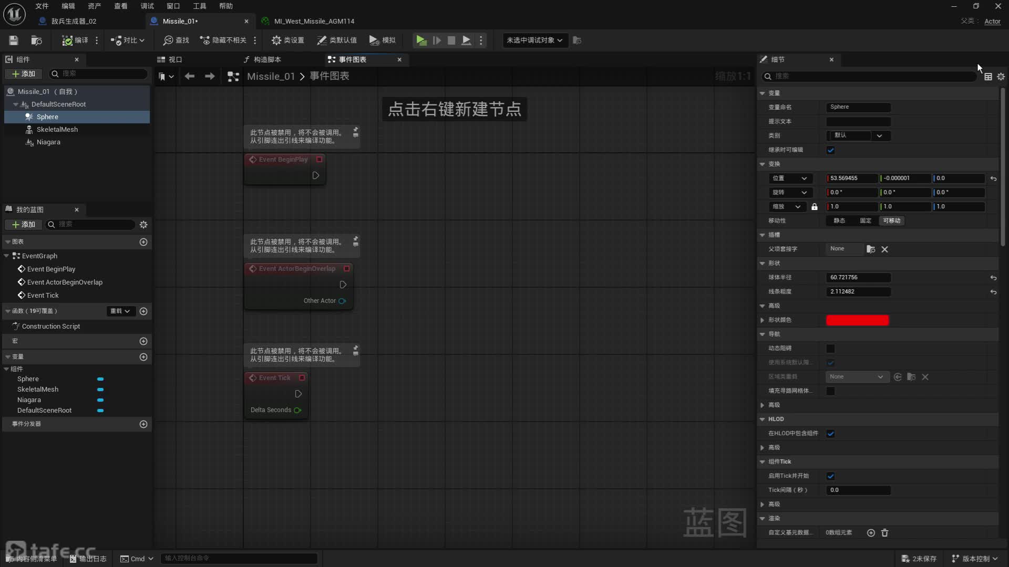Toggle 继承时可编辑 checkbox
Viewport: 1009px width, 567px height.
831,150
